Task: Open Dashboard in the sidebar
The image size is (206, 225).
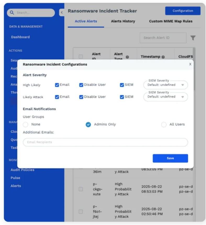Action: click(20, 37)
